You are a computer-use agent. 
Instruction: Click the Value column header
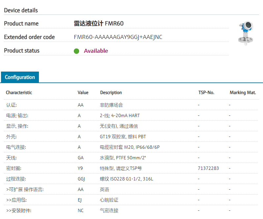(83, 93)
